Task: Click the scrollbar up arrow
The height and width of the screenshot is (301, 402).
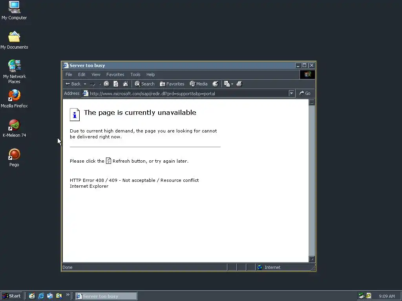Action: [312, 102]
